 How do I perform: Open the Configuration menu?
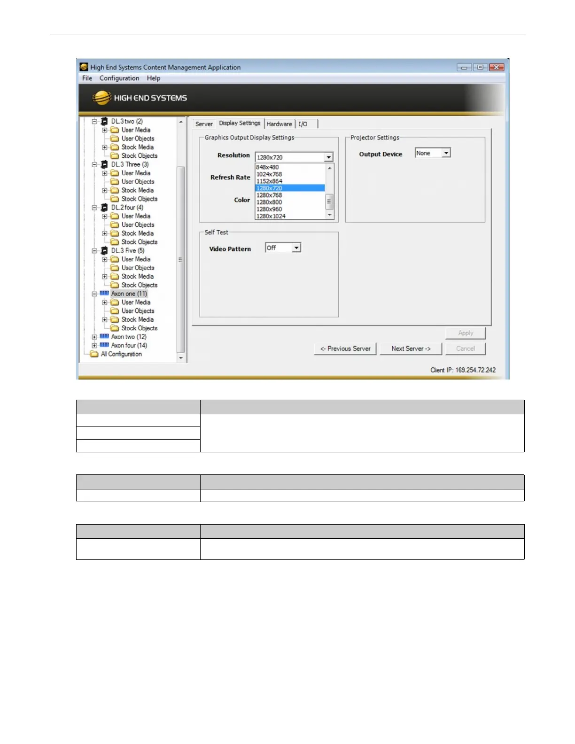(x=119, y=78)
